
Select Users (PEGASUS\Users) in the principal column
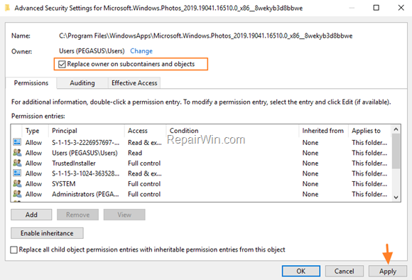pyautogui.click(x=85, y=153)
